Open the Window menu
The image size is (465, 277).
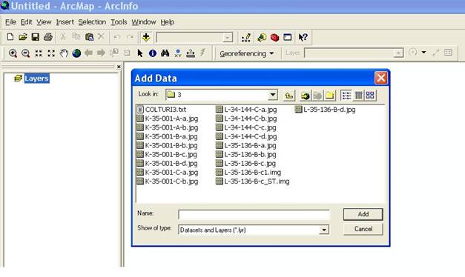[144, 22]
